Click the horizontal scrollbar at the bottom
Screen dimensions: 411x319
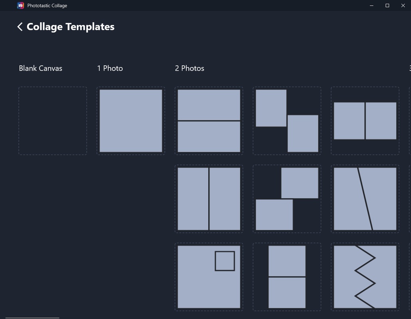click(32, 318)
